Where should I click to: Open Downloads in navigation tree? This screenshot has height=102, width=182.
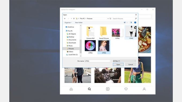(71, 43)
